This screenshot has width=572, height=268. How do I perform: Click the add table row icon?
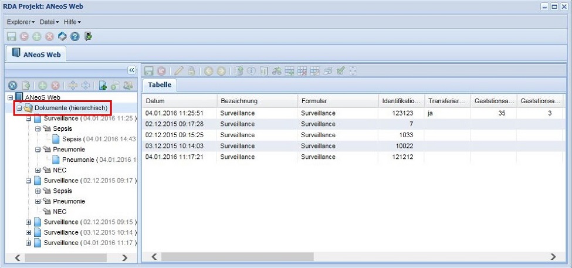[289, 71]
